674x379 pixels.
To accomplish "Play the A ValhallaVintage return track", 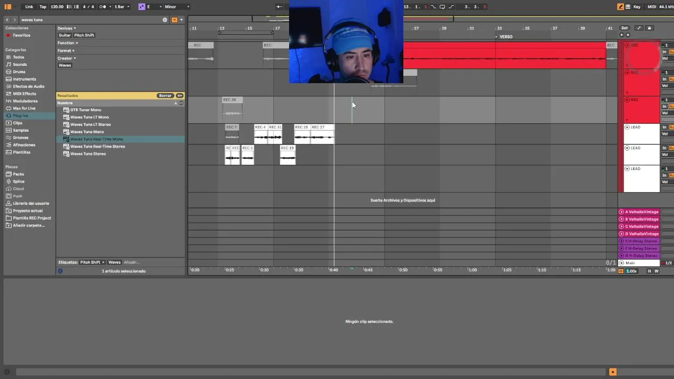I will point(621,212).
